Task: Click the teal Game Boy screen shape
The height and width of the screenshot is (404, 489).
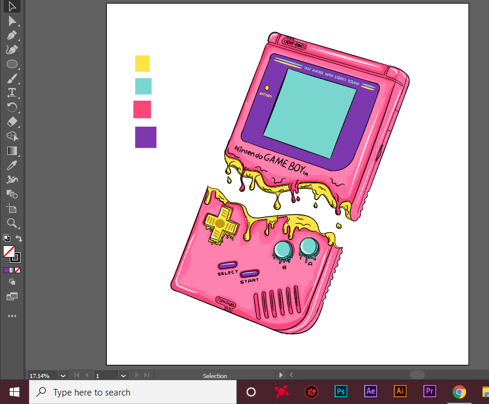Action: click(310, 114)
